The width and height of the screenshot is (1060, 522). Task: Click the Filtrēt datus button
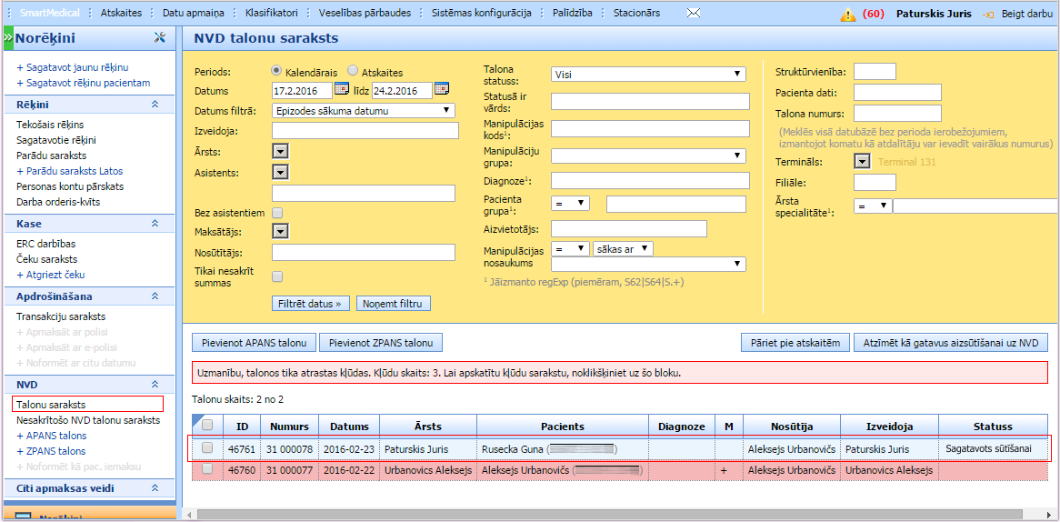click(311, 304)
